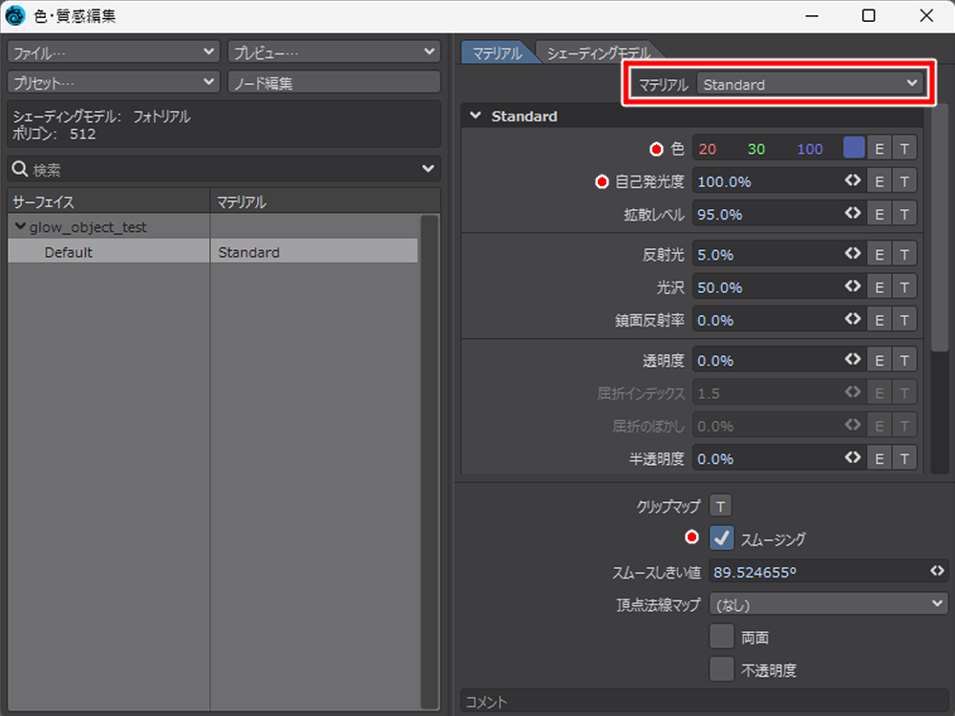Click the blue color swatch for 色
This screenshot has height=716, width=955.
854,149
